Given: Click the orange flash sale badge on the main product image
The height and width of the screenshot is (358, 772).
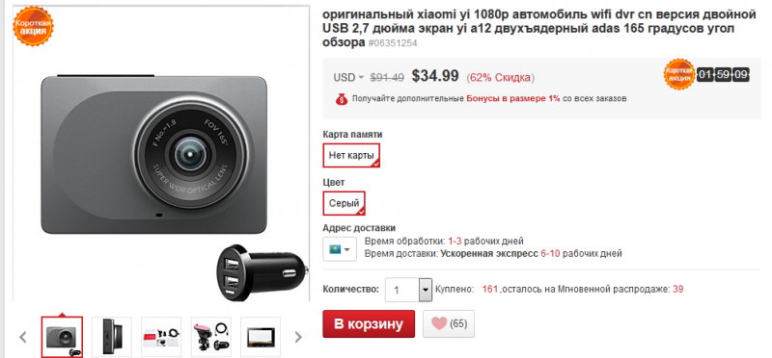Looking at the screenshot, I should coord(34,27).
